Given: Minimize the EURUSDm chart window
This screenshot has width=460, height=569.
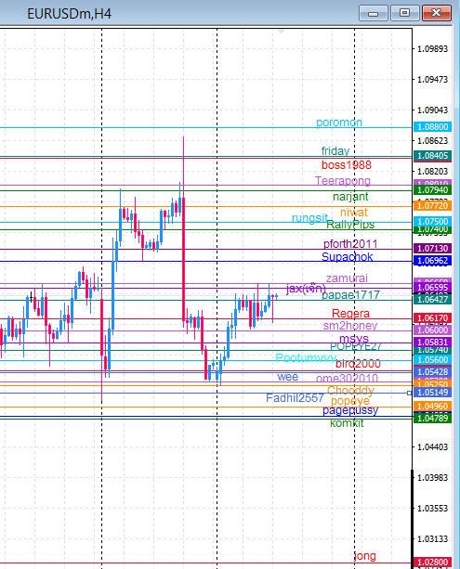Looking at the screenshot, I should [x=374, y=13].
